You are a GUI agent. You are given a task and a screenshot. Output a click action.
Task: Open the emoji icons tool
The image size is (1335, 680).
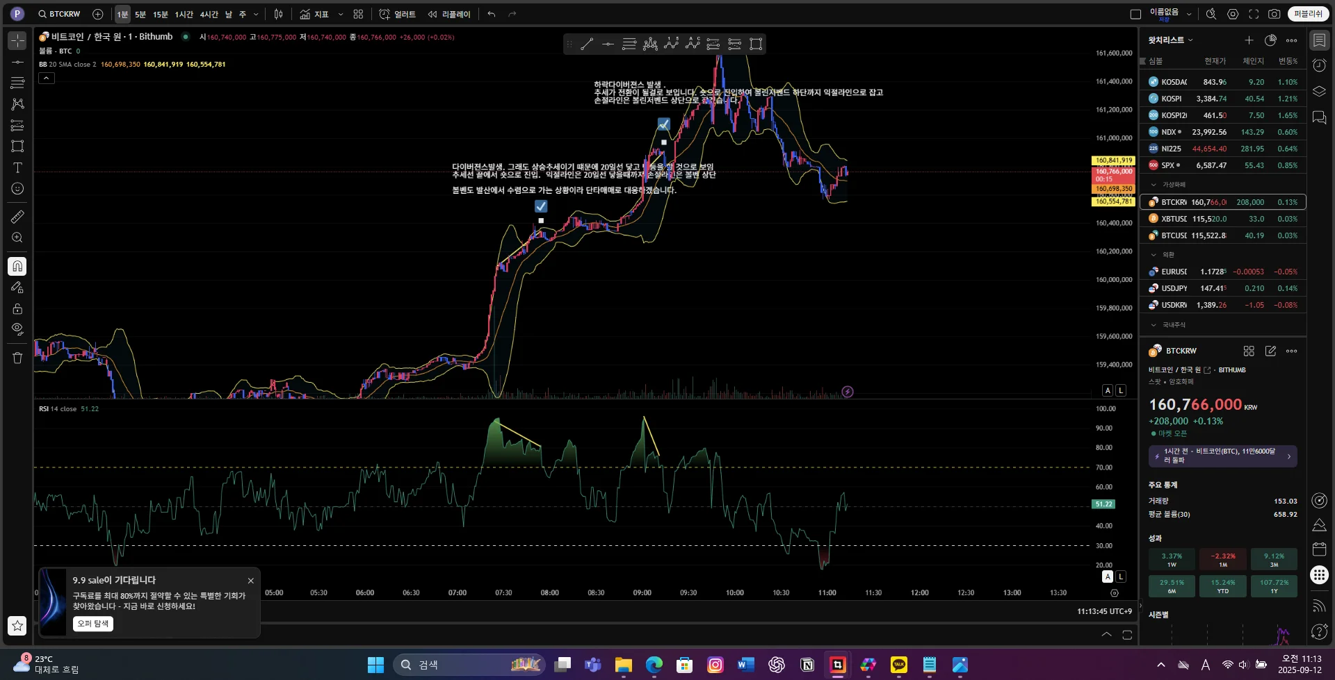click(x=17, y=189)
